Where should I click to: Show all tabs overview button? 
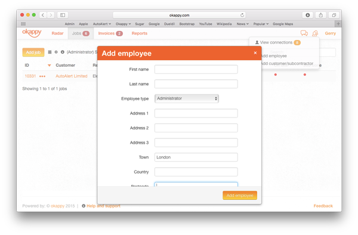334,15
